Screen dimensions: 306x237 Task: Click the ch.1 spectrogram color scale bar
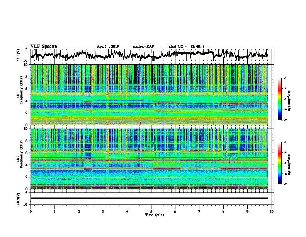point(280,99)
